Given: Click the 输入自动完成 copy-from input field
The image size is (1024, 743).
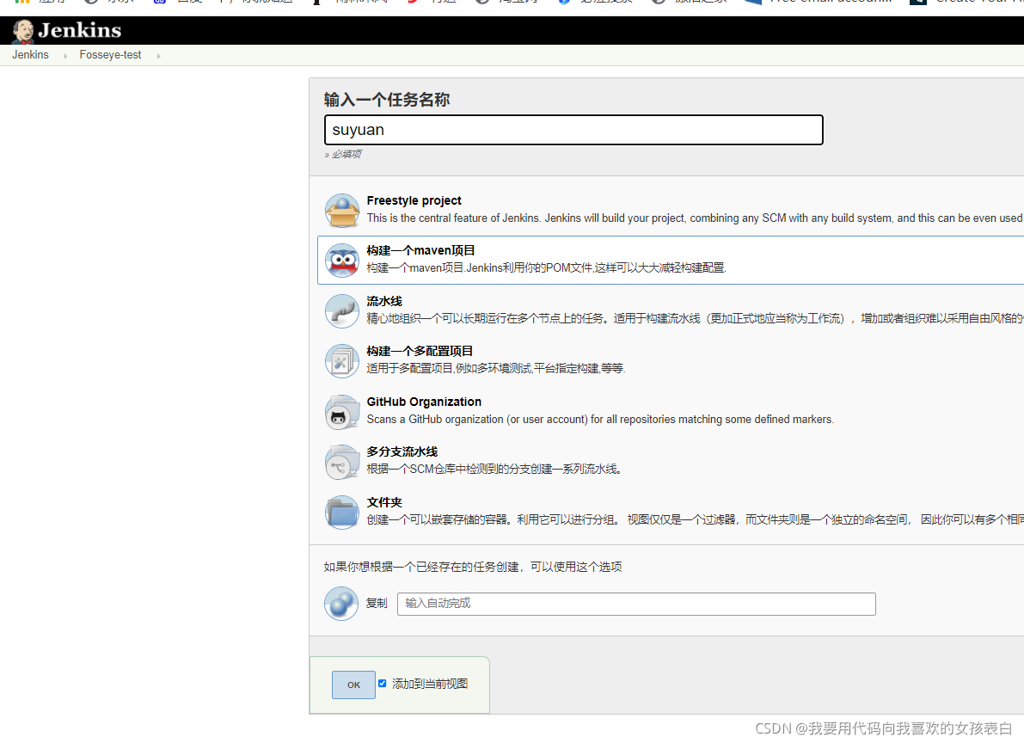Looking at the screenshot, I should 636,604.
